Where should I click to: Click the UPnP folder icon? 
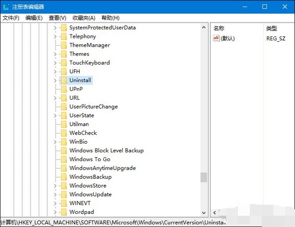pos(64,89)
